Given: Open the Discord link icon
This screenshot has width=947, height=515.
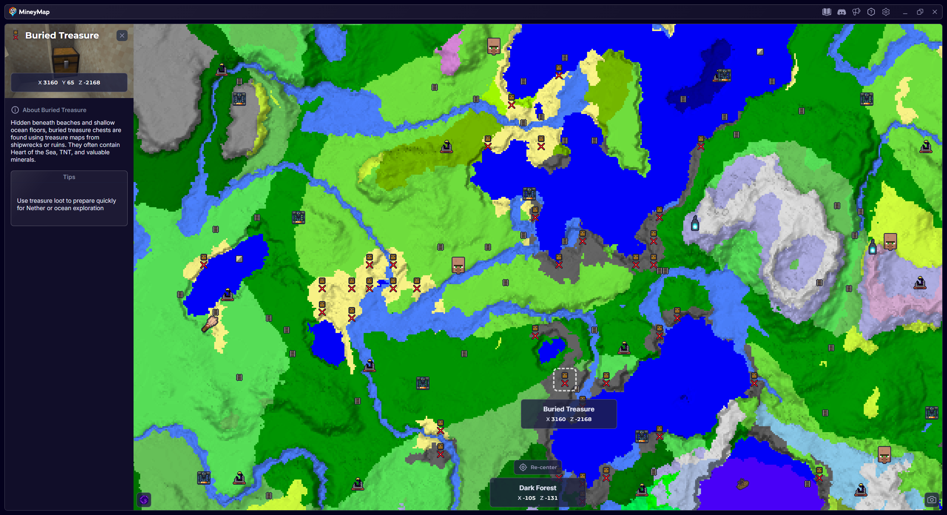Looking at the screenshot, I should [x=842, y=12].
